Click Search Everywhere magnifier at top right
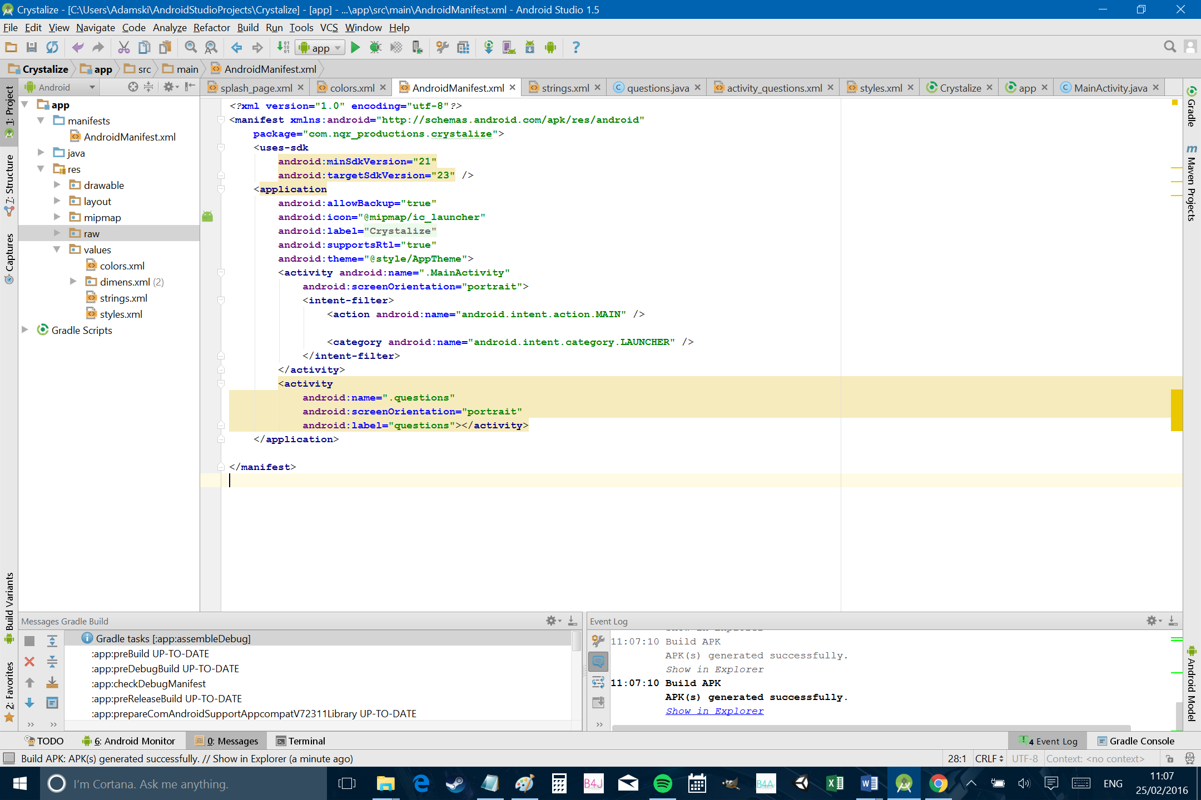This screenshot has height=800, width=1201. [x=1170, y=48]
